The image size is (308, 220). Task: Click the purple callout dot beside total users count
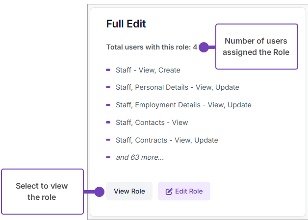(204, 48)
